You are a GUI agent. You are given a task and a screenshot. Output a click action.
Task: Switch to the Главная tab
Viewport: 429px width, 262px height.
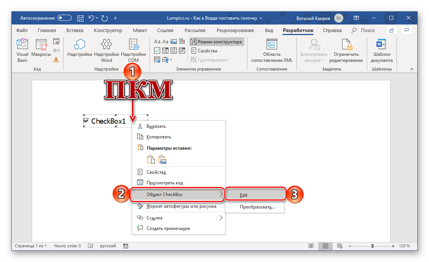click(47, 30)
